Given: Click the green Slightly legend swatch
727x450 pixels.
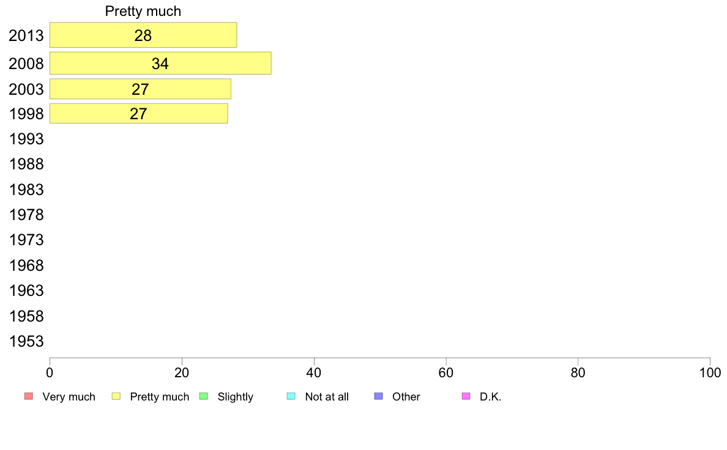Looking at the screenshot, I should pyautogui.click(x=204, y=396).
